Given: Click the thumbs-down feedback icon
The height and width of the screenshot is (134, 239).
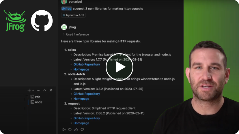Looking at the screenshot, I should coord(82,129).
